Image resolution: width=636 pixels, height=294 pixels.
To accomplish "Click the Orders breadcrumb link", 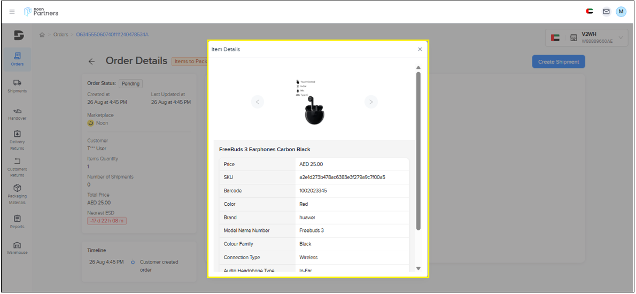I will [x=61, y=34].
